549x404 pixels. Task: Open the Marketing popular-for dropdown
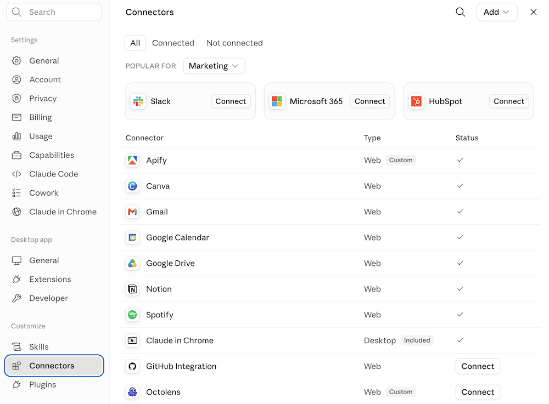point(214,66)
